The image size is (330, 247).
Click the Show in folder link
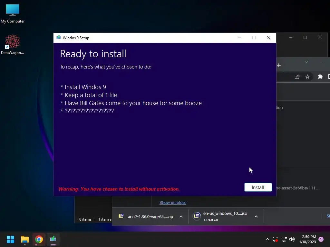point(173,203)
